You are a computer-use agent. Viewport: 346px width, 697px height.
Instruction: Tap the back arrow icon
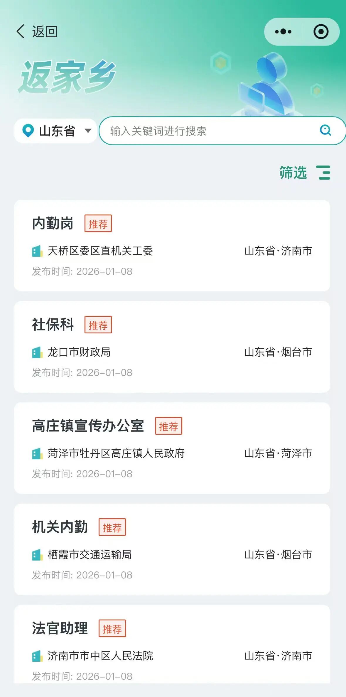(x=20, y=31)
